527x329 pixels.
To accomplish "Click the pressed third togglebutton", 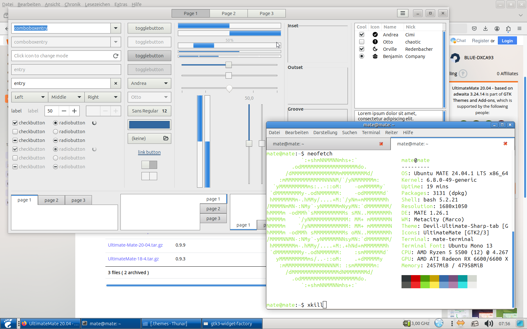I will click(149, 56).
